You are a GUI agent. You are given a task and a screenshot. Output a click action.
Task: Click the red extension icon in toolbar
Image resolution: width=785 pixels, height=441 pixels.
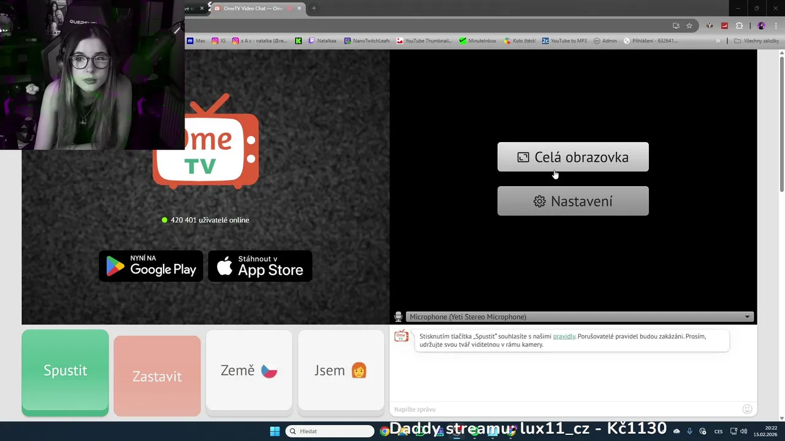point(724,26)
